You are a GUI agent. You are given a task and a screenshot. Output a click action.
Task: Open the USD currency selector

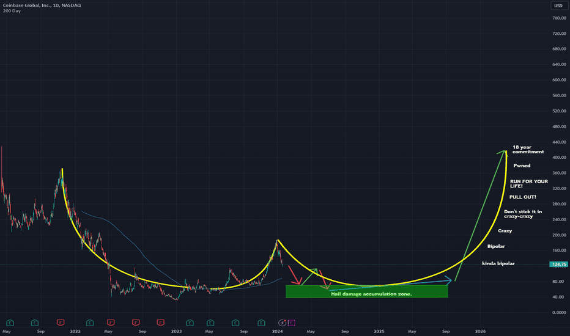(x=558, y=5)
